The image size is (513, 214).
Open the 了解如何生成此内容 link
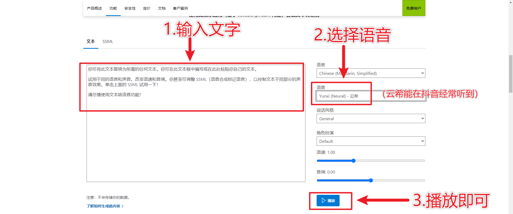103,206
